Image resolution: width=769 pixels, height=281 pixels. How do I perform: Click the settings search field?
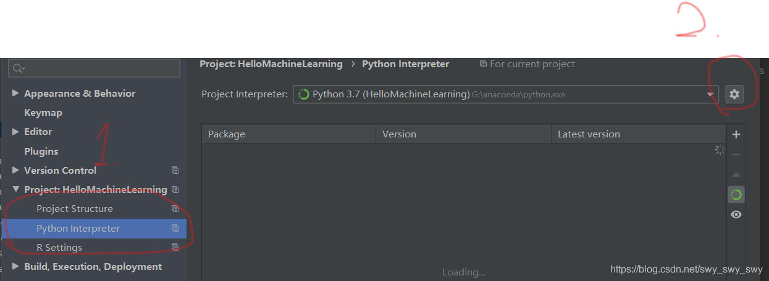coord(94,68)
